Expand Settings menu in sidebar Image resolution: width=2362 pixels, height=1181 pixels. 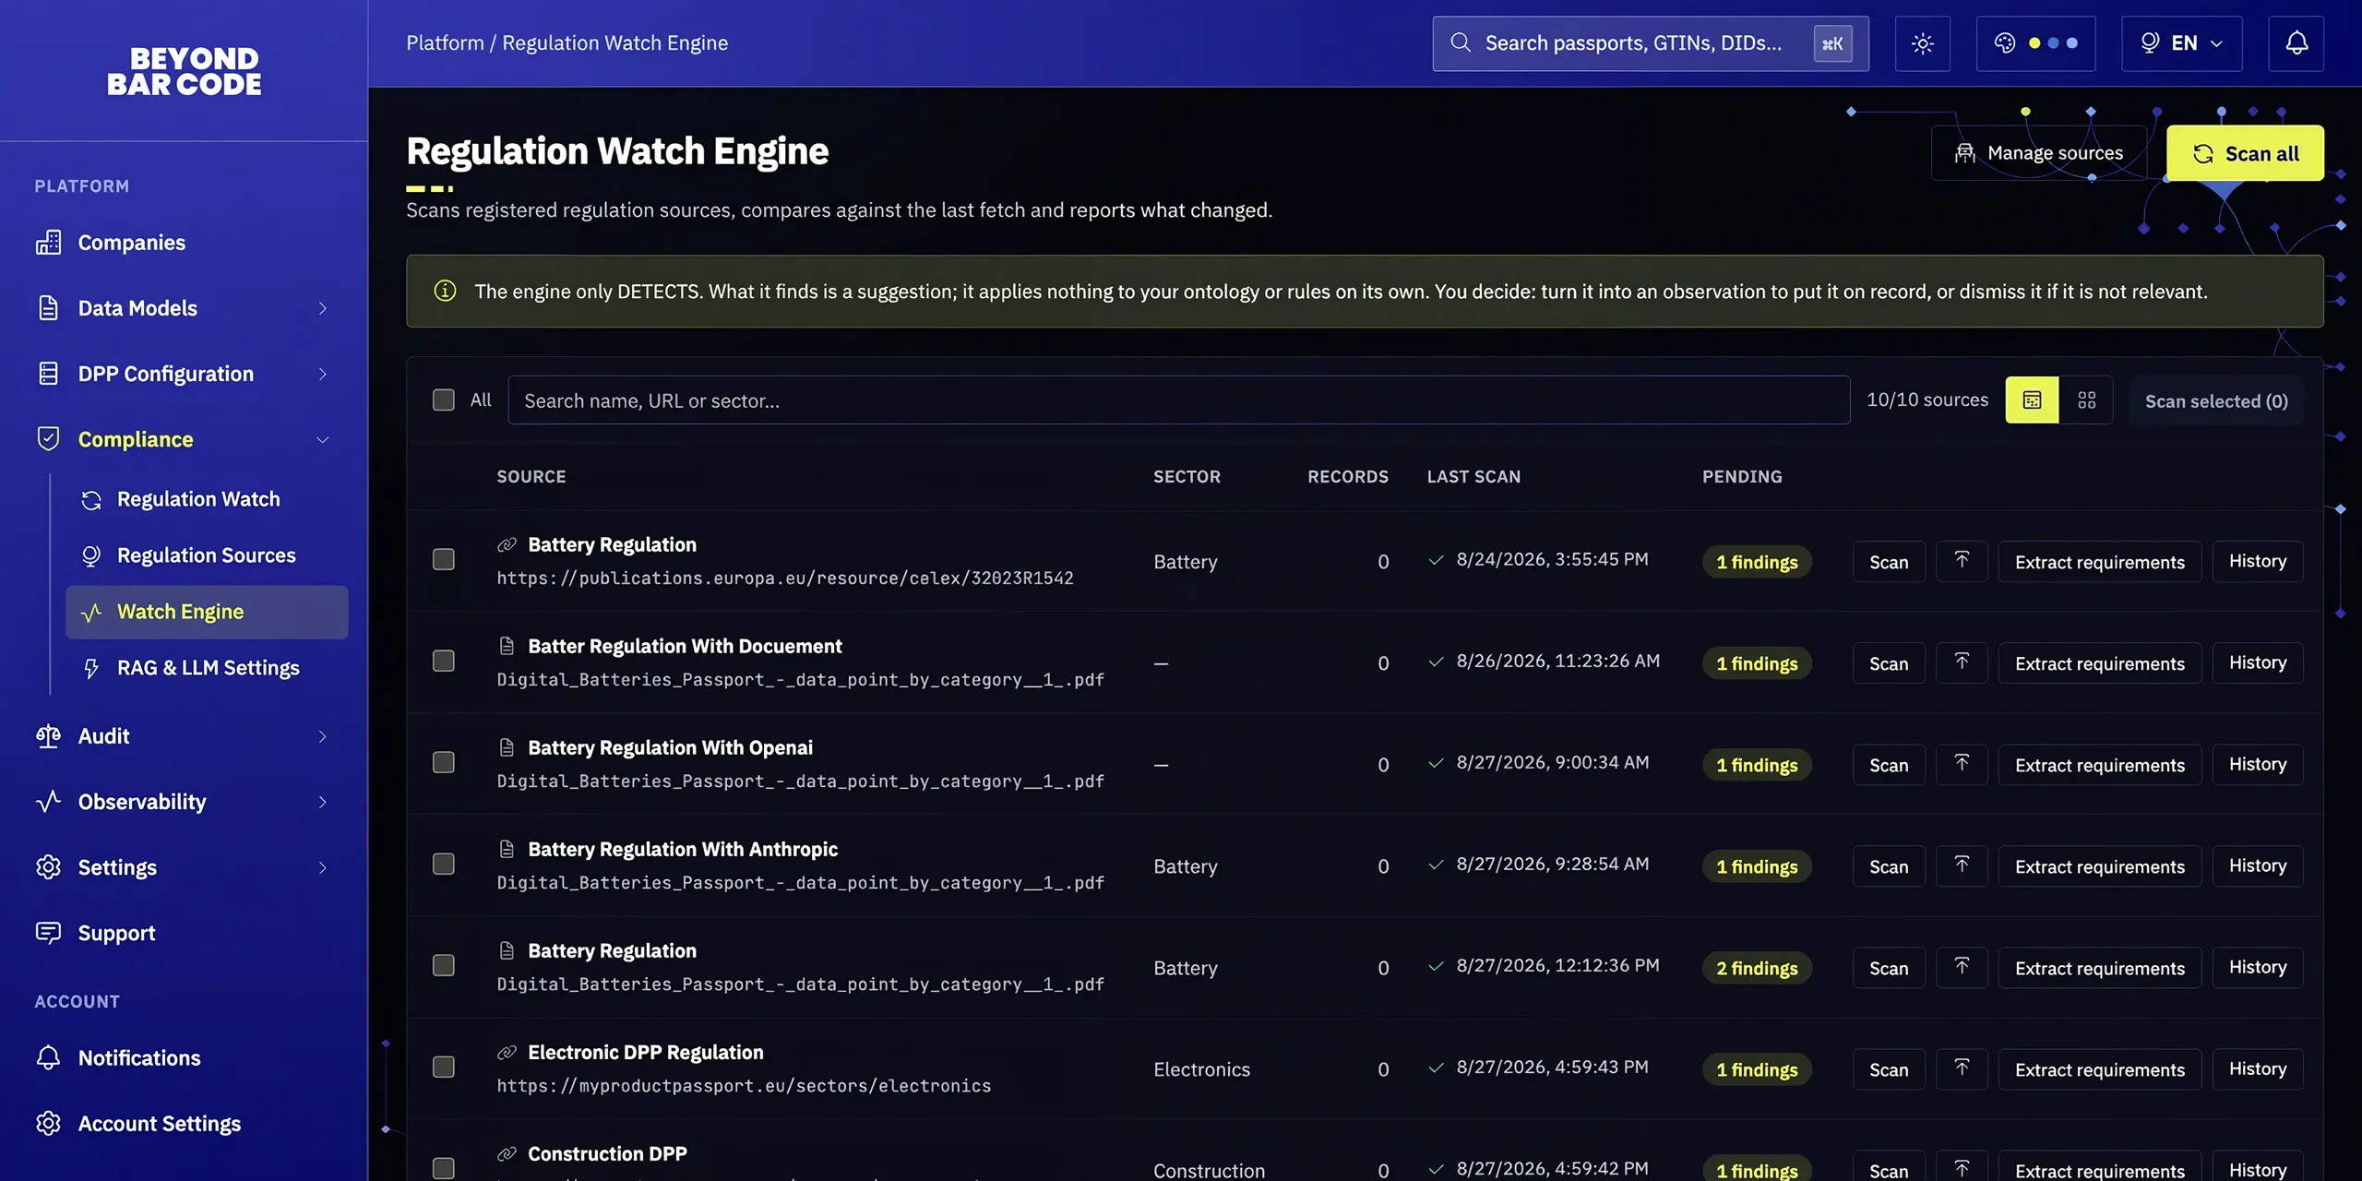[185, 867]
